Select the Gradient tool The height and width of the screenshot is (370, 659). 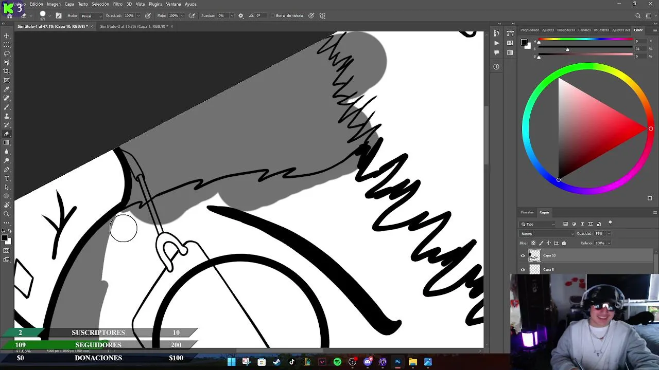(7, 142)
